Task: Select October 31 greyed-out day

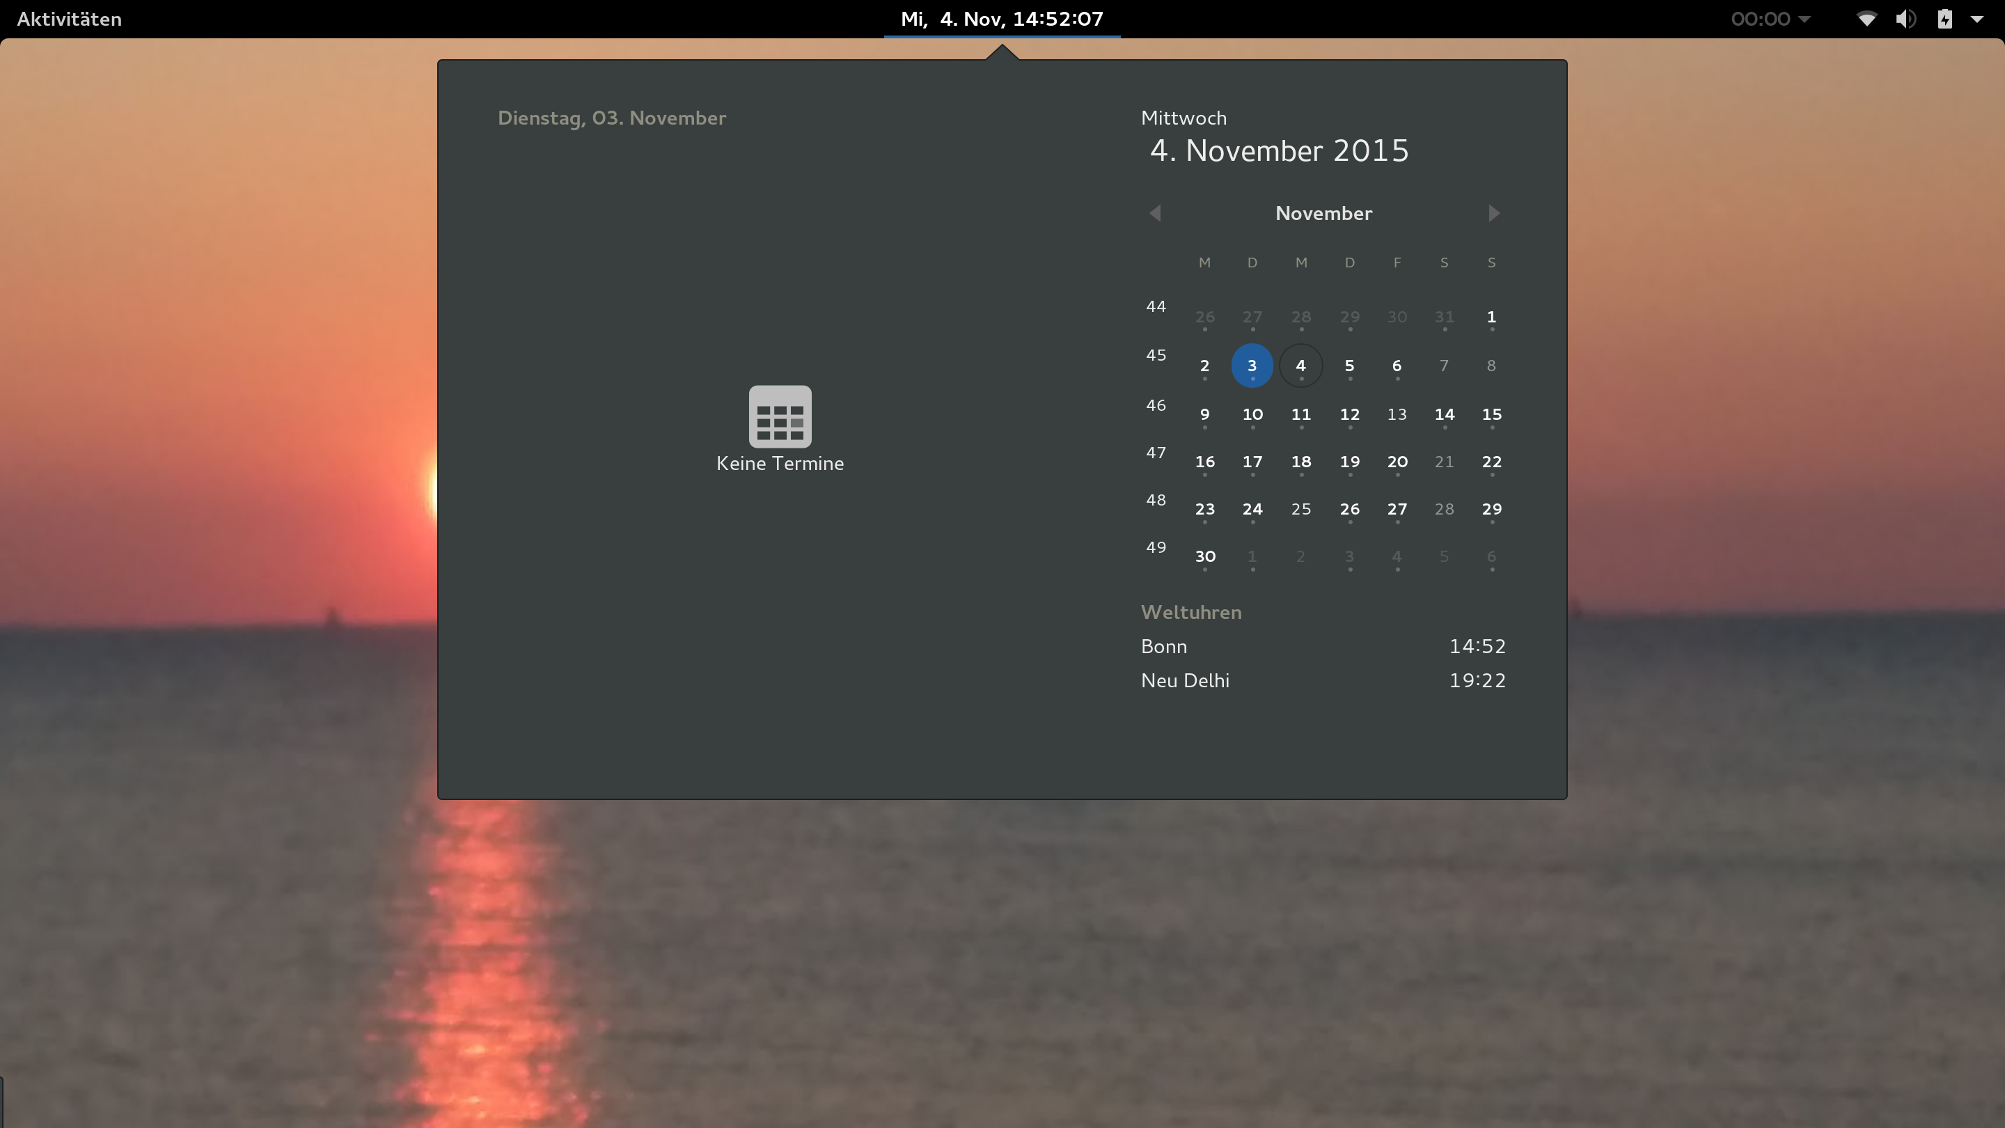Action: (1444, 318)
